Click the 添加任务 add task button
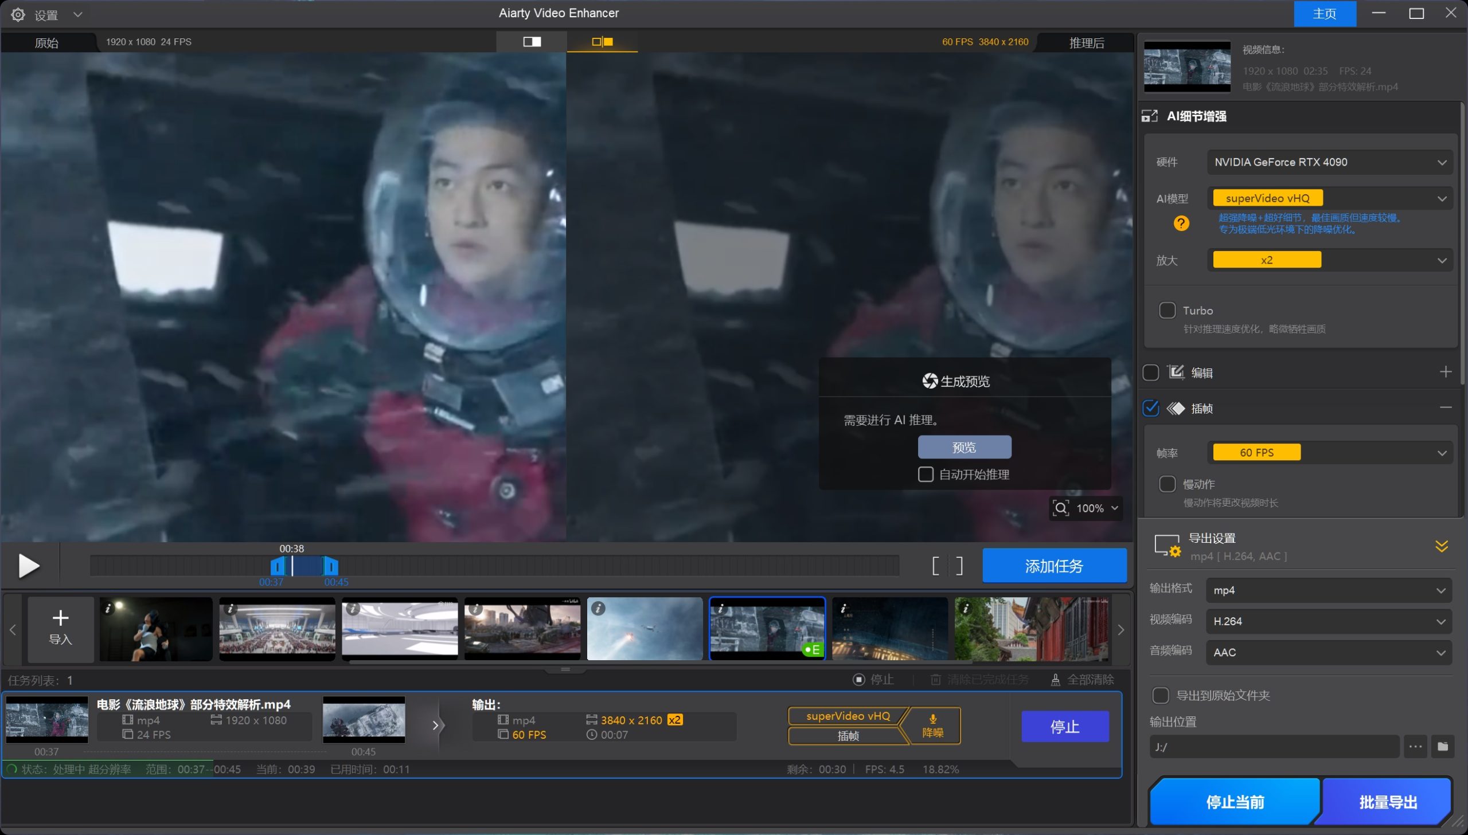The width and height of the screenshot is (1468, 835). coord(1054,566)
